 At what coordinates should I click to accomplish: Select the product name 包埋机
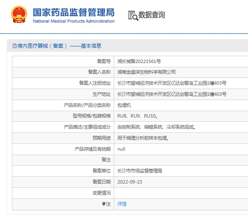[x=124, y=105]
